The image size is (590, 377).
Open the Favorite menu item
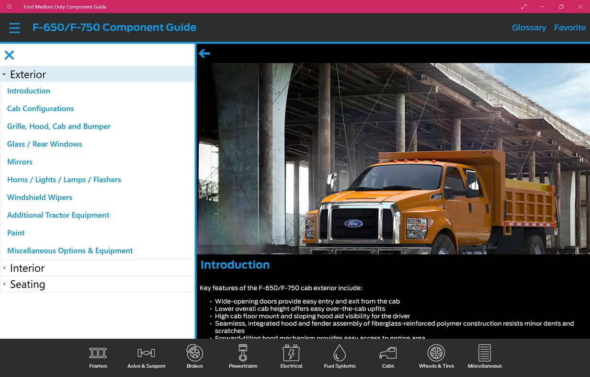click(x=570, y=27)
